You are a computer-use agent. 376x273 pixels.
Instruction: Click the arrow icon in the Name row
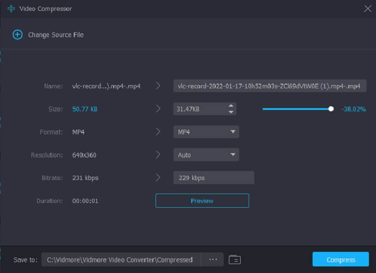(158, 86)
